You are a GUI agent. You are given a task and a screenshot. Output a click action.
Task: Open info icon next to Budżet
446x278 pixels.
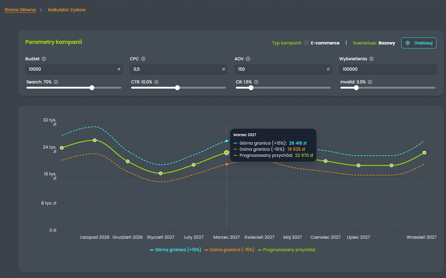pyautogui.click(x=44, y=59)
